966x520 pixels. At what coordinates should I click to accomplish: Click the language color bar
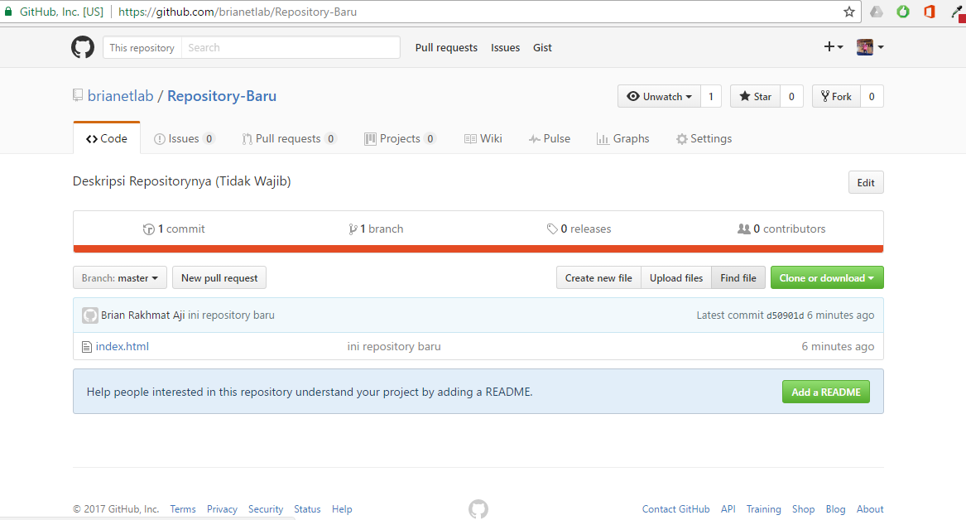[478, 249]
